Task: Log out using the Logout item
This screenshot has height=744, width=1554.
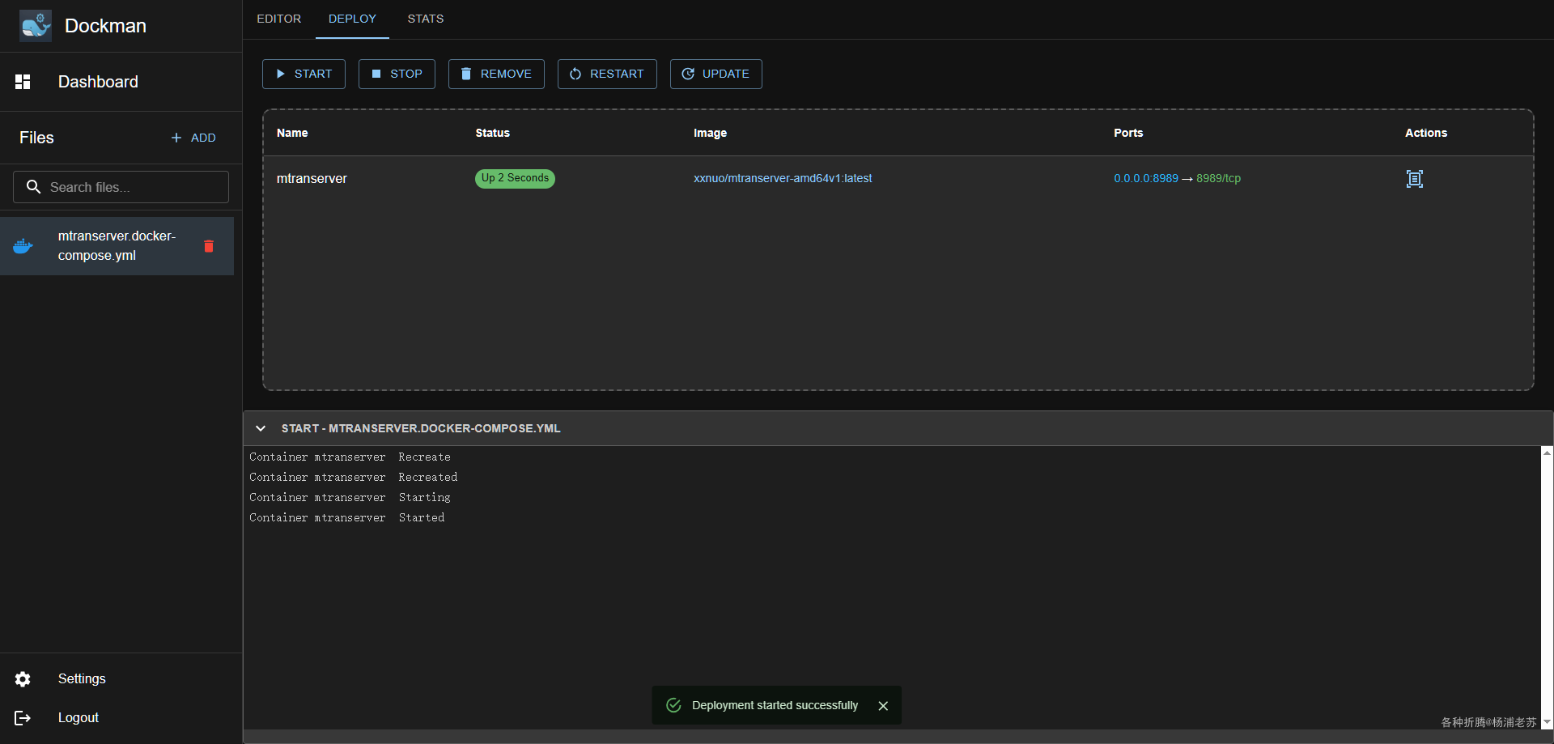Action: click(x=121, y=717)
